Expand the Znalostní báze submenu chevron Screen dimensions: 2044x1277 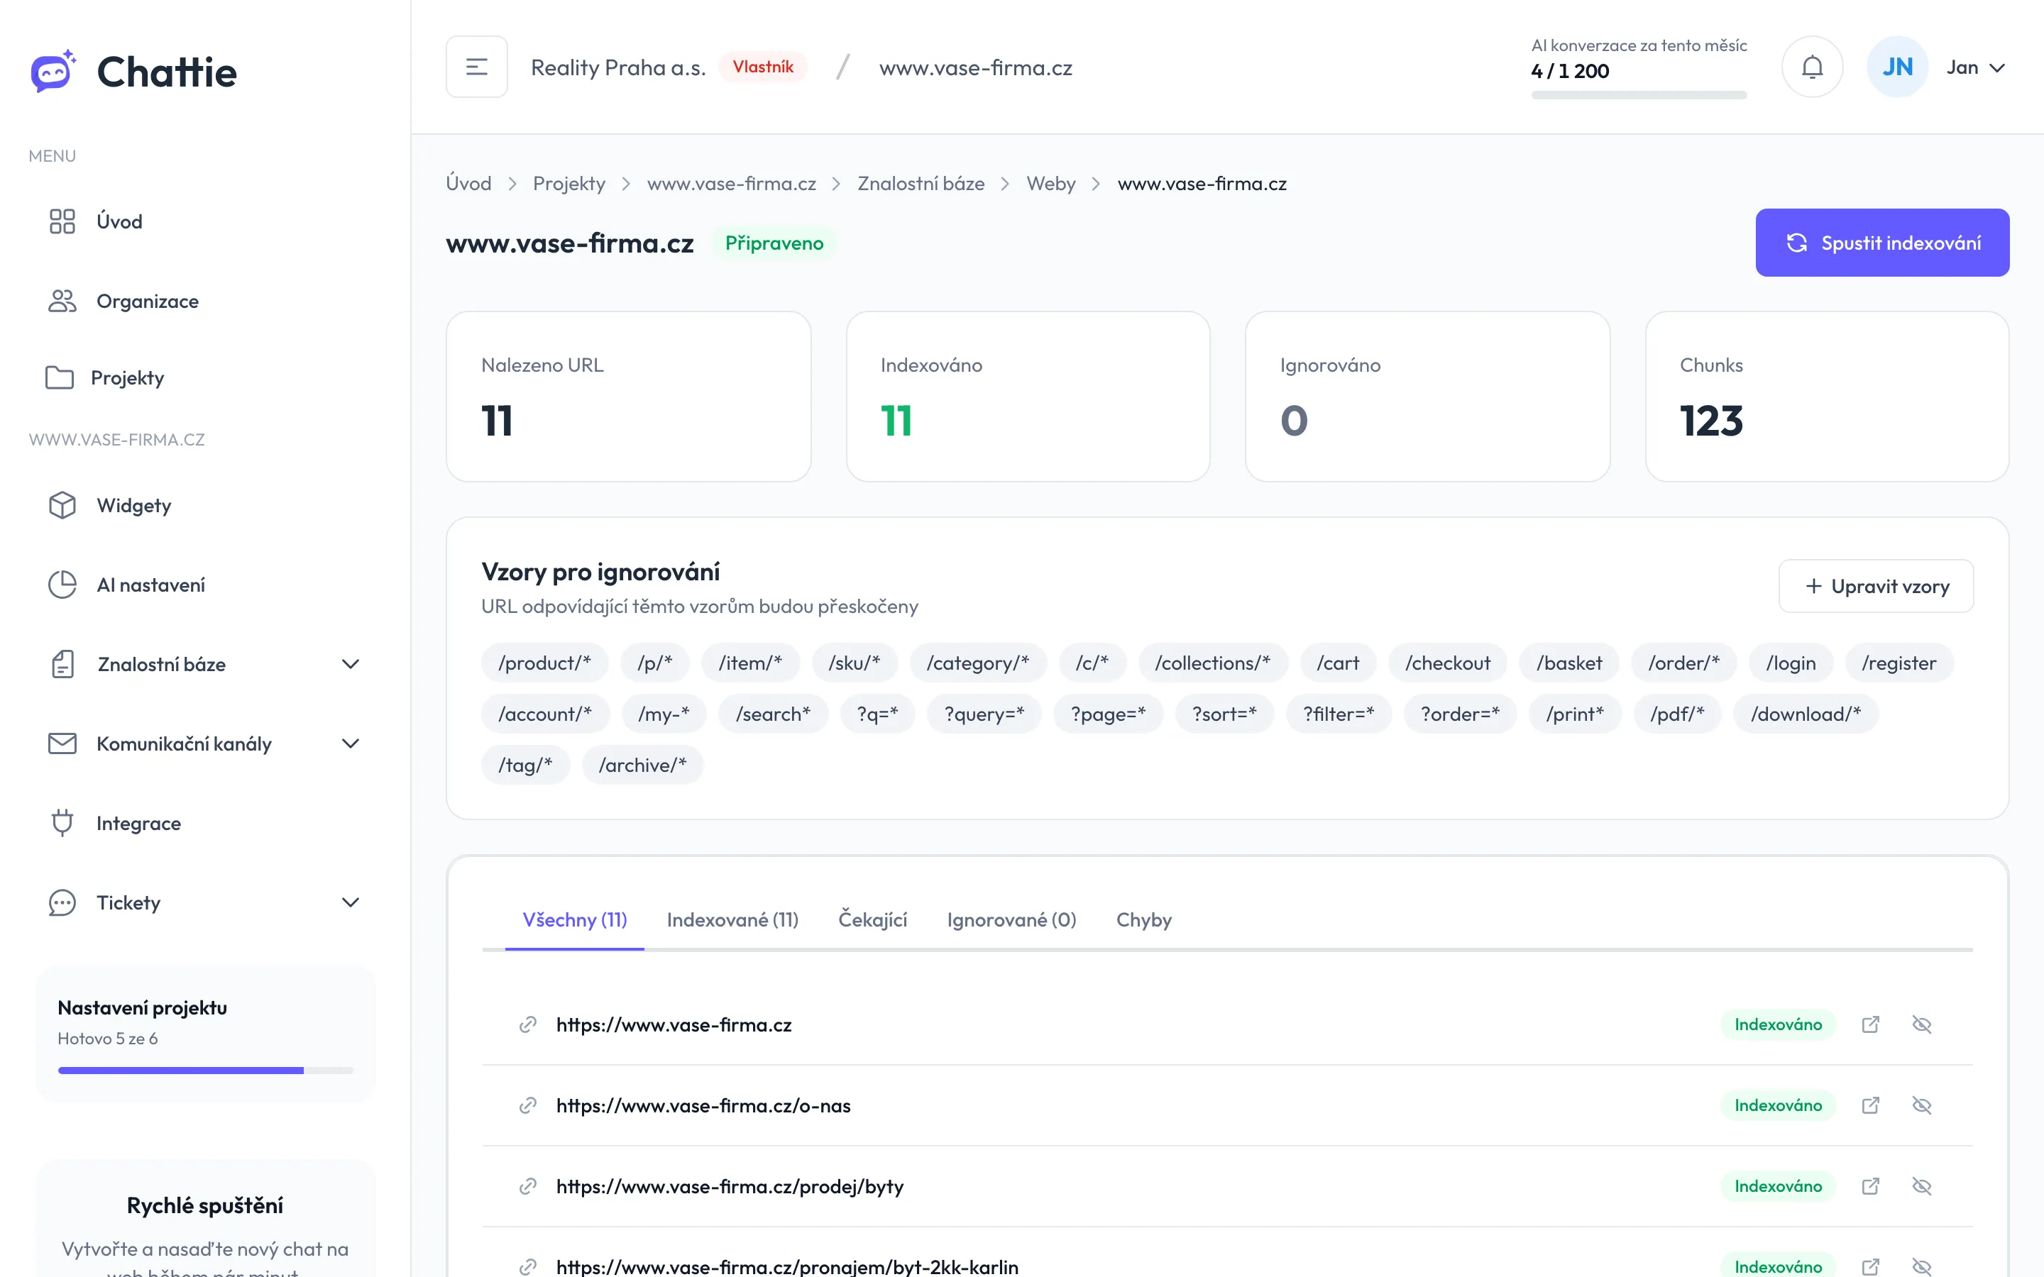tap(351, 664)
